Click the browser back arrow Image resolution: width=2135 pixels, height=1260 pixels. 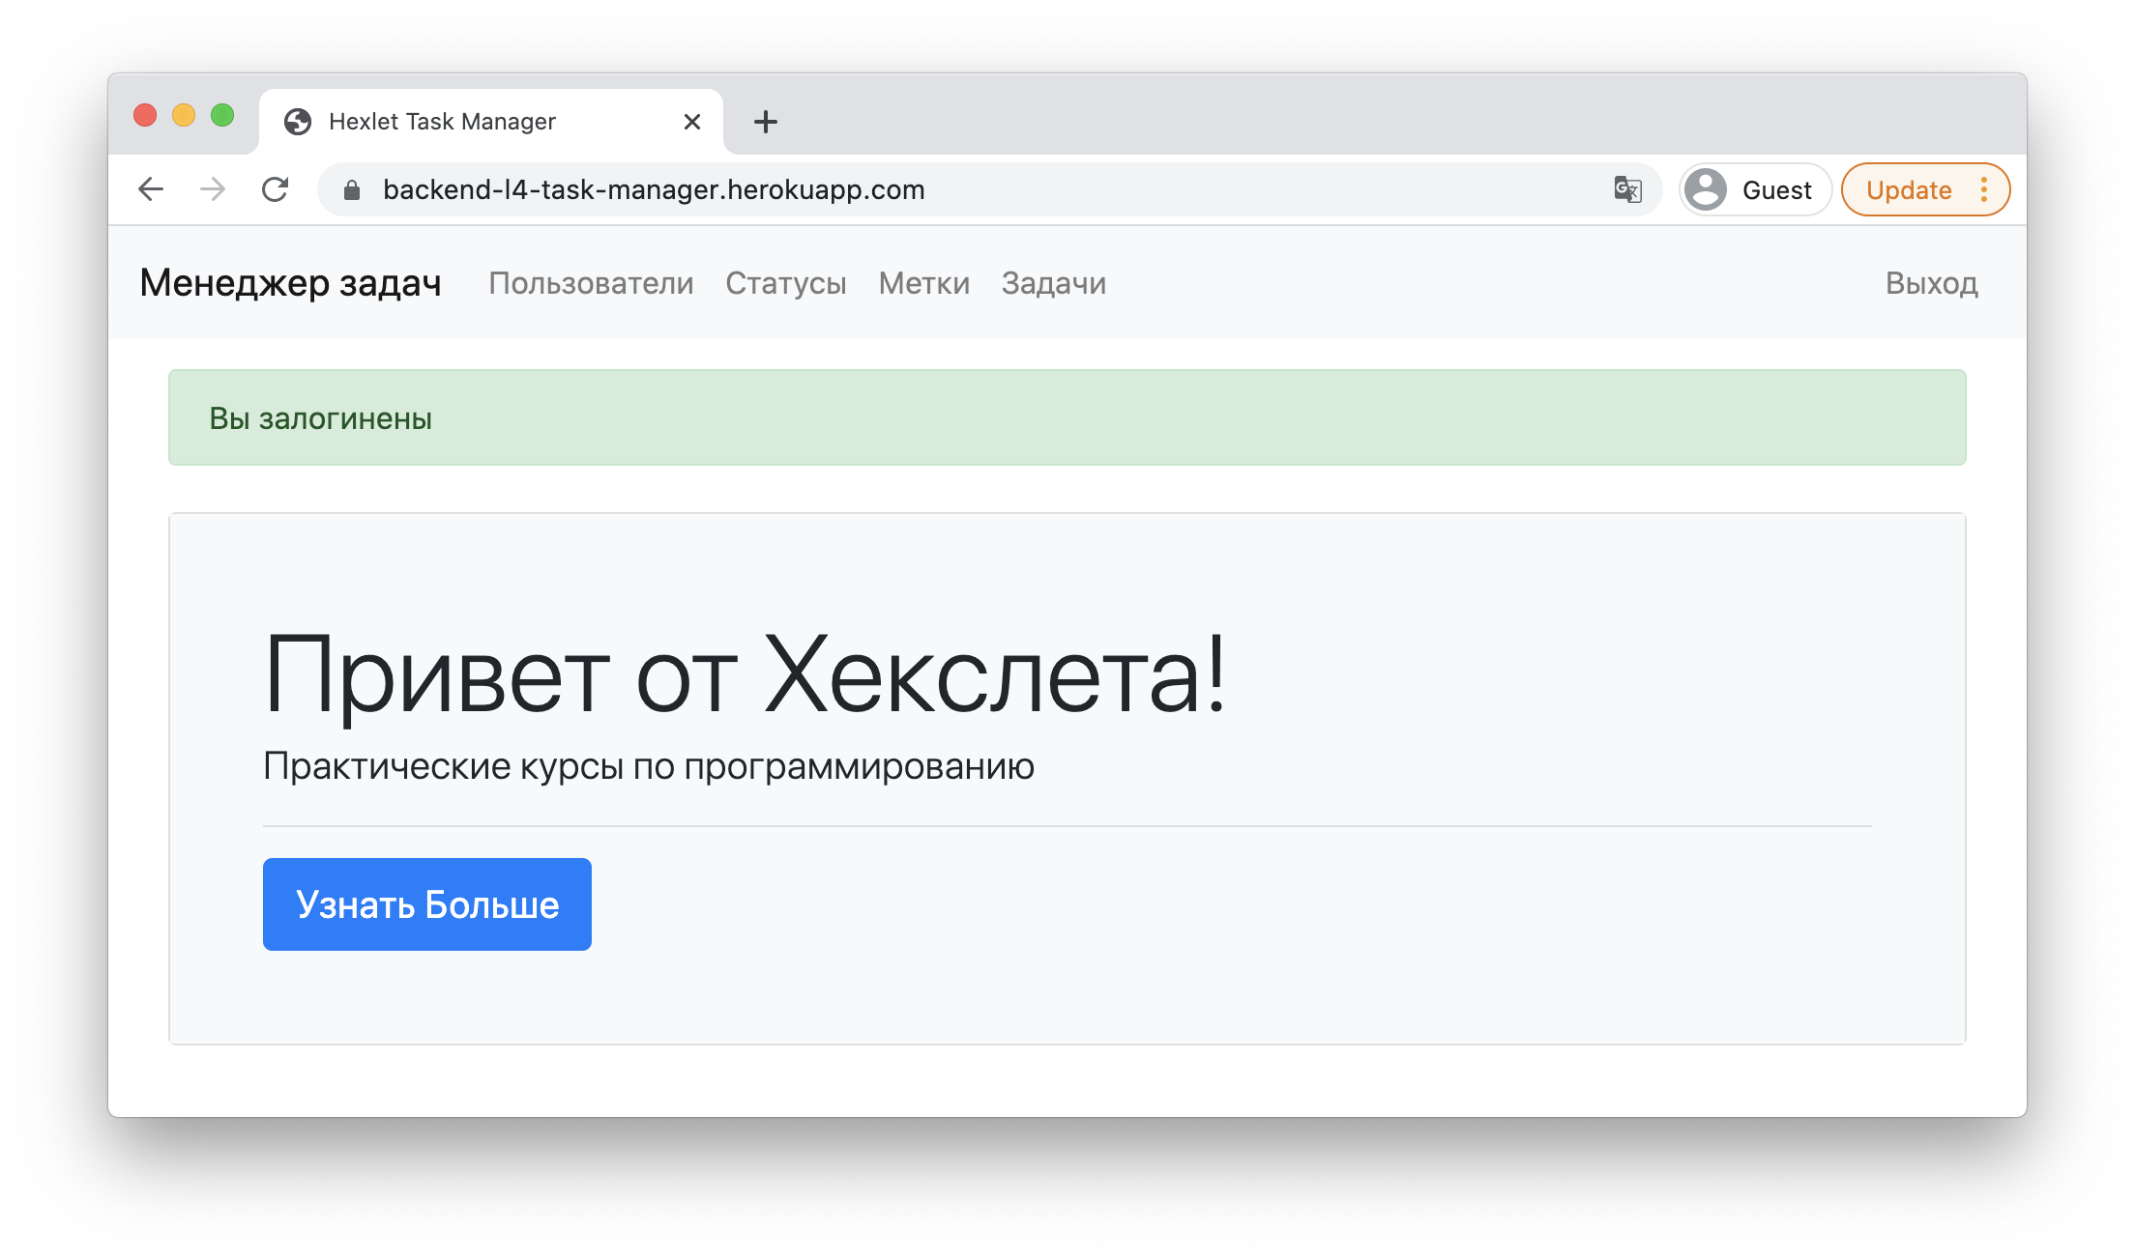151,189
